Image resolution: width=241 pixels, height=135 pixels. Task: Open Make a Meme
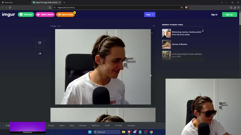tap(45, 15)
